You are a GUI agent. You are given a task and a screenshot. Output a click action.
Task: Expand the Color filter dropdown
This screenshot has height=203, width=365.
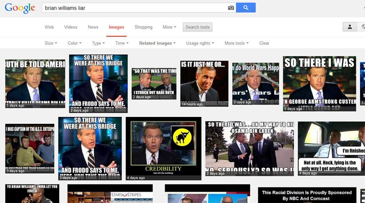click(x=74, y=43)
